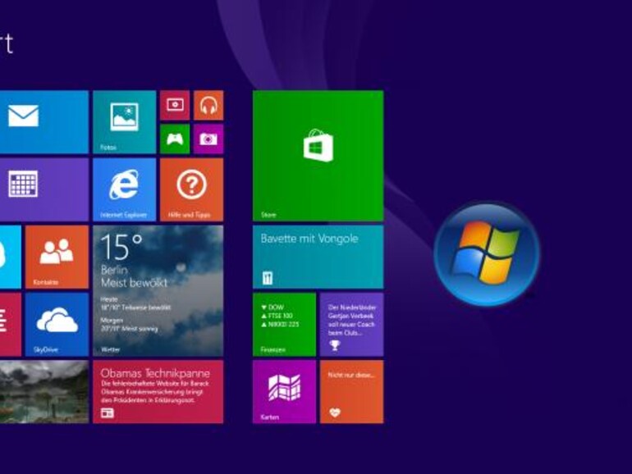The width and height of the screenshot is (632, 474).
Task: Open the Hilfe und Tipps tile
Action: click(x=191, y=189)
